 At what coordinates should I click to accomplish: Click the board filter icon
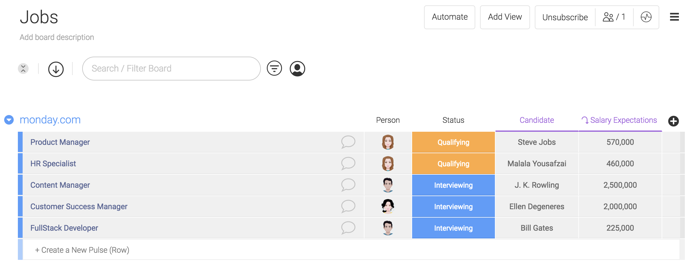pyautogui.click(x=274, y=68)
